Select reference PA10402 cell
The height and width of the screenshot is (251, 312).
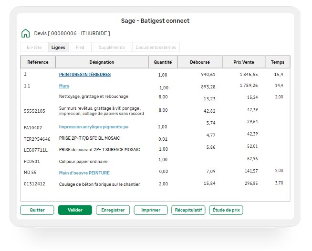33,128
